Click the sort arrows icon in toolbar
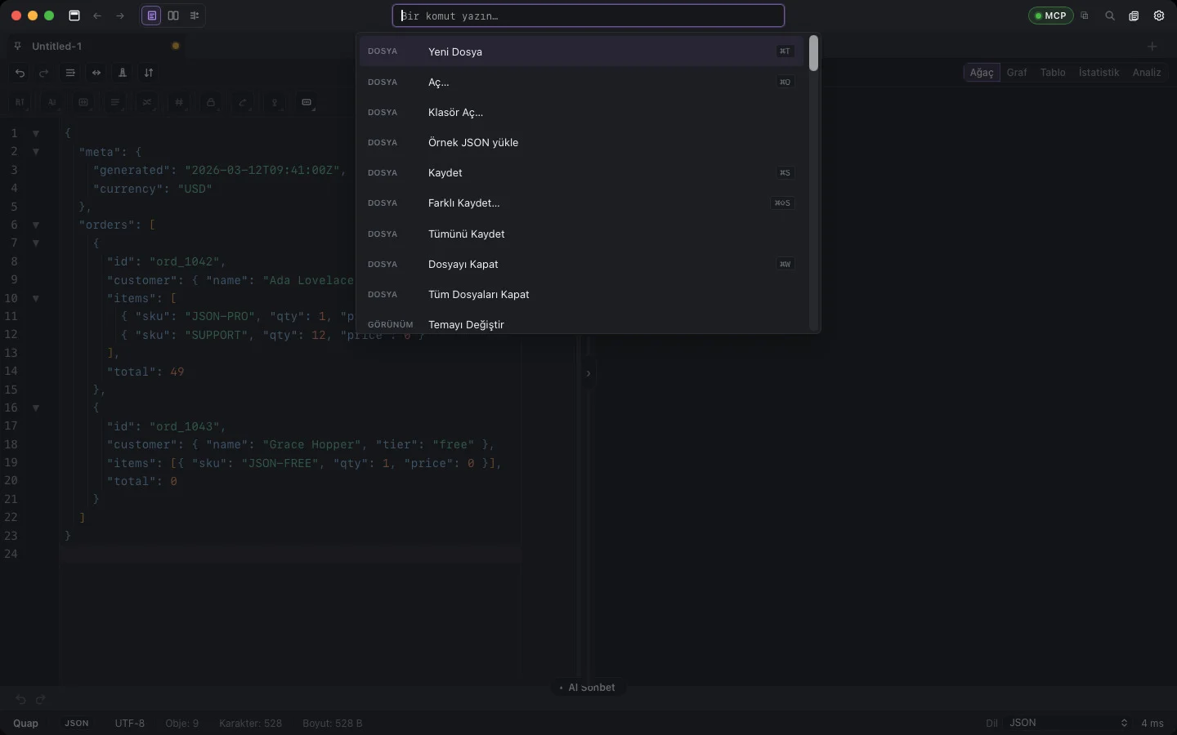Viewport: 1177px width, 735px height. click(149, 73)
